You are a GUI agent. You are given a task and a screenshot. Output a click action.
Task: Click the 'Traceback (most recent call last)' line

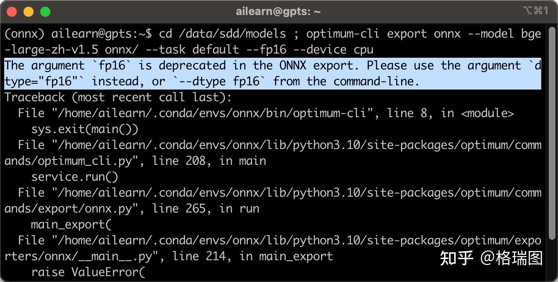[x=118, y=97]
